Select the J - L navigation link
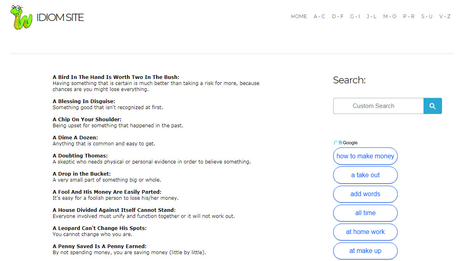 [371, 17]
